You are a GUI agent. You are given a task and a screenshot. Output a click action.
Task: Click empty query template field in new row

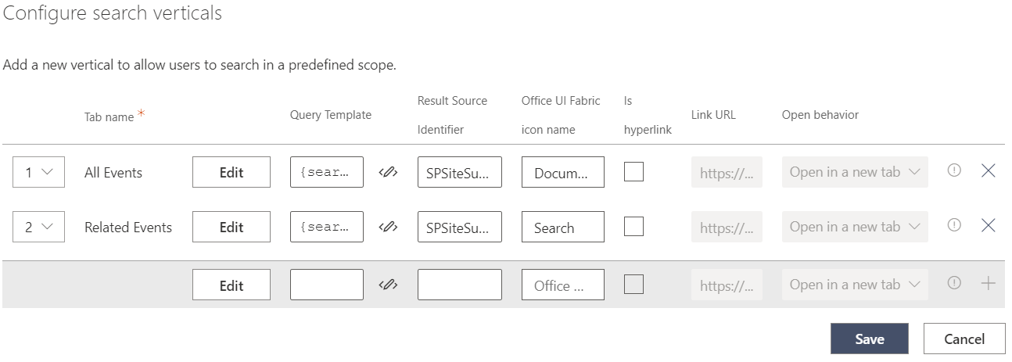pyautogui.click(x=327, y=285)
